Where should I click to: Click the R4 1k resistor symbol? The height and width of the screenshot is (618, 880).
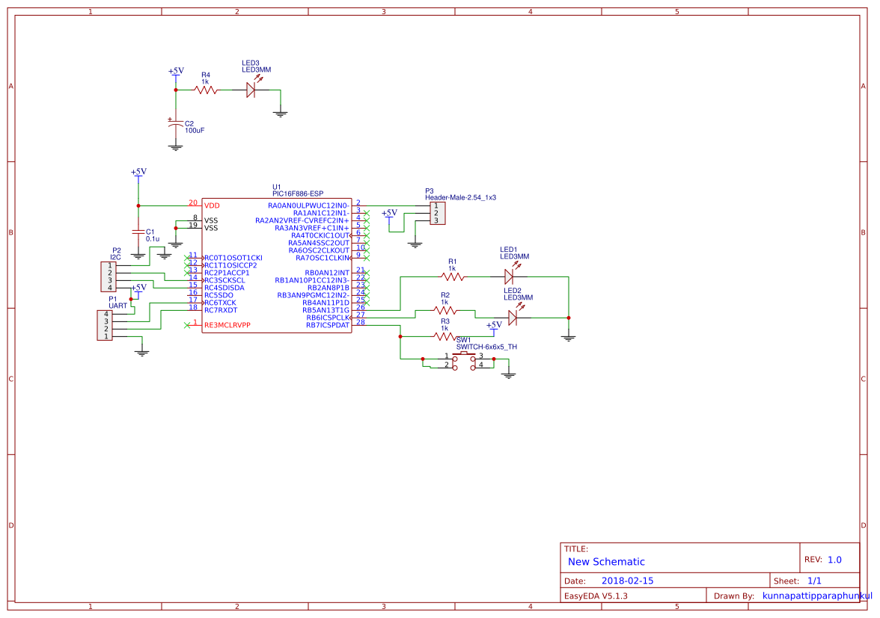point(206,90)
